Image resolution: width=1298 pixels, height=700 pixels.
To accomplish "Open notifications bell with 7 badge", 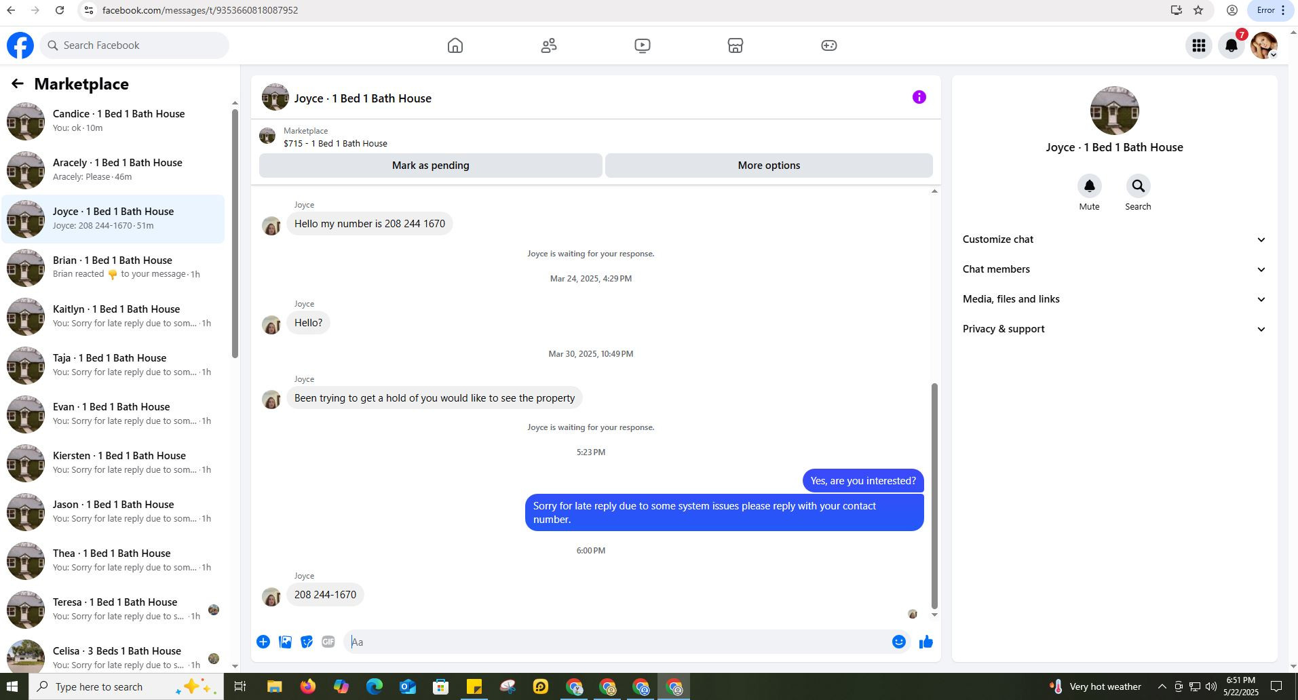I will pos(1232,45).
